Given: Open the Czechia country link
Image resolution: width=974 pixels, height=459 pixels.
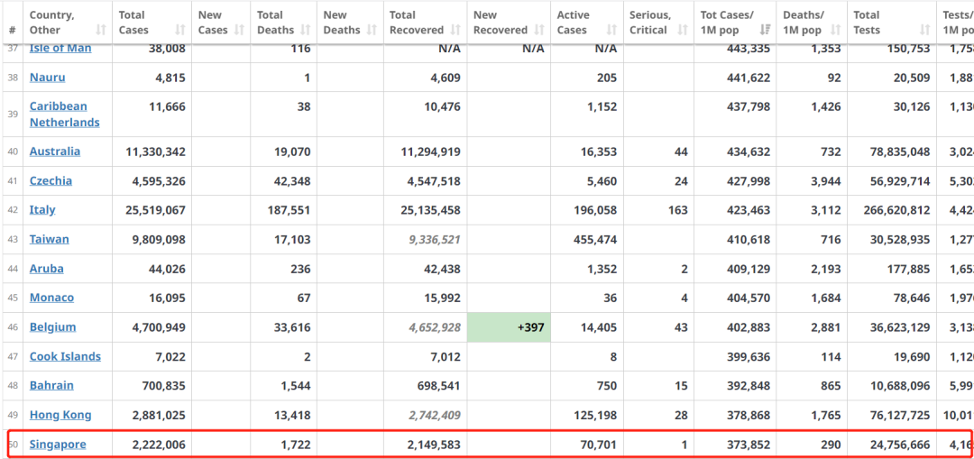Looking at the screenshot, I should [x=51, y=180].
